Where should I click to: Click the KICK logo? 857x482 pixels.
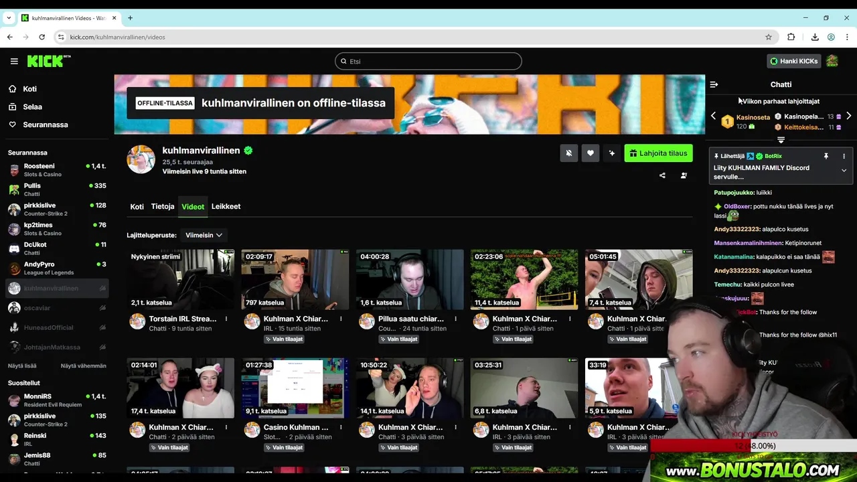tap(49, 61)
